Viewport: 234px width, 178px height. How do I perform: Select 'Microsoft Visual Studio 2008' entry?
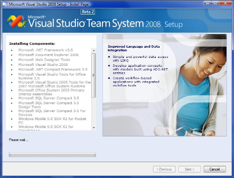coord(43,64)
